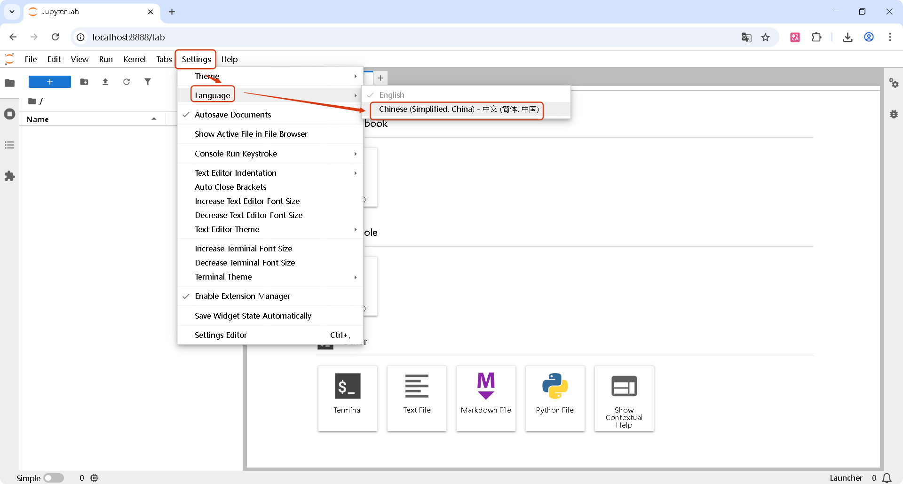903x484 pixels.
Task: Open the browser Extensions puzzle icon
Action: [816, 37]
